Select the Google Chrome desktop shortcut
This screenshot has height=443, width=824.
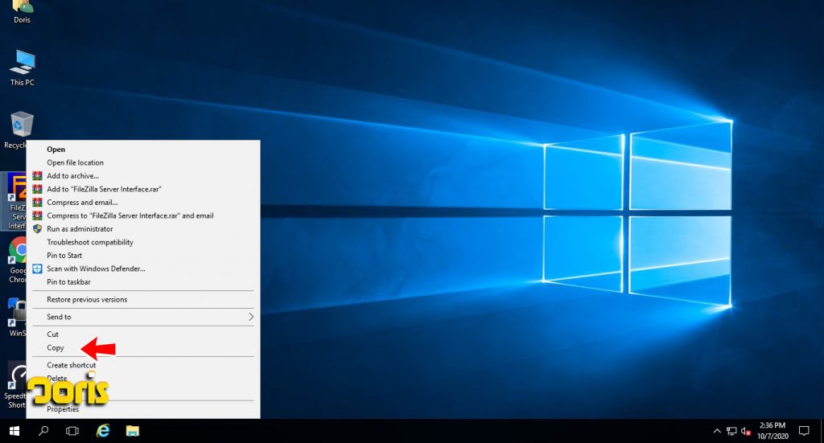[x=16, y=260]
